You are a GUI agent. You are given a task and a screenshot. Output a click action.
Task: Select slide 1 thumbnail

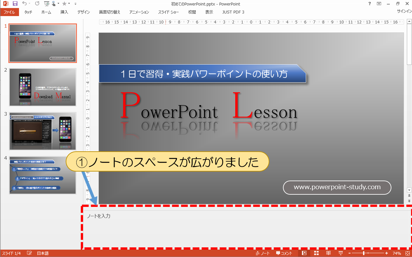click(x=43, y=43)
